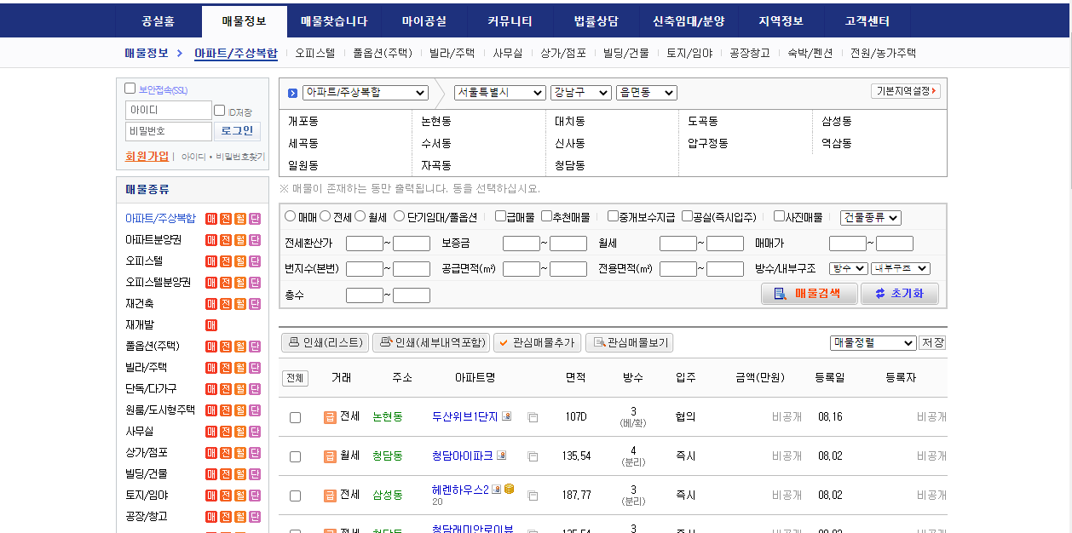The height and width of the screenshot is (533, 1072).
Task: Expand the 읍면동 dropdown
Action: tap(646, 93)
